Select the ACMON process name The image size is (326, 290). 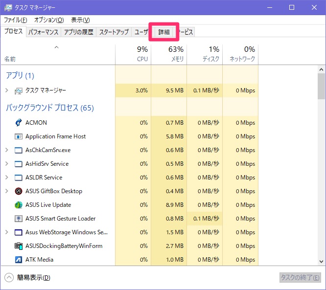[x=36, y=123]
